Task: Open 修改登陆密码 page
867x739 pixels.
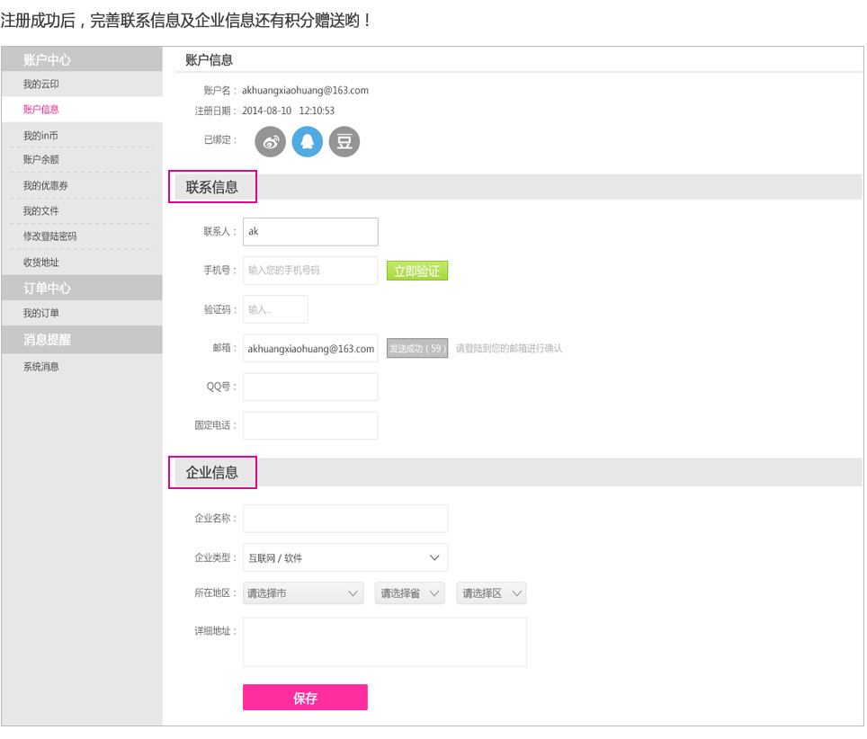Action: [x=50, y=236]
